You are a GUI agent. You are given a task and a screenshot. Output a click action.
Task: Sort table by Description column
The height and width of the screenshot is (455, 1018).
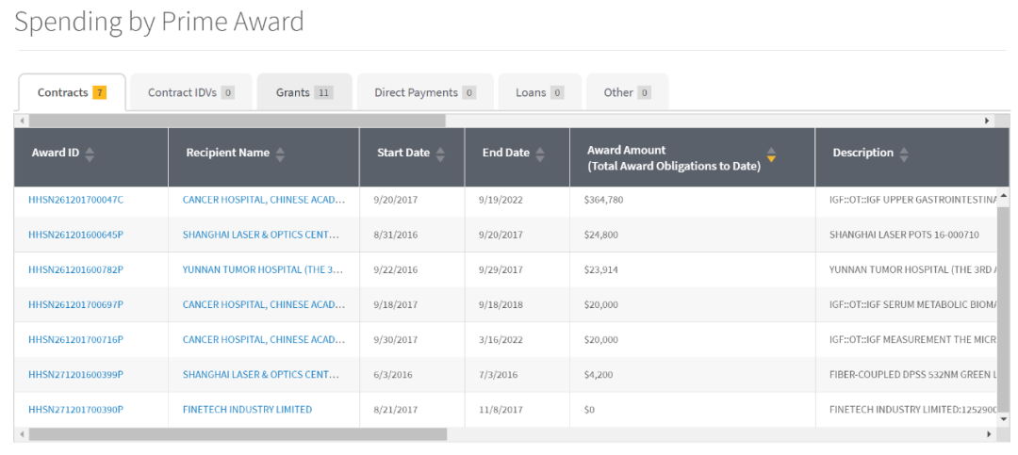[x=904, y=154]
